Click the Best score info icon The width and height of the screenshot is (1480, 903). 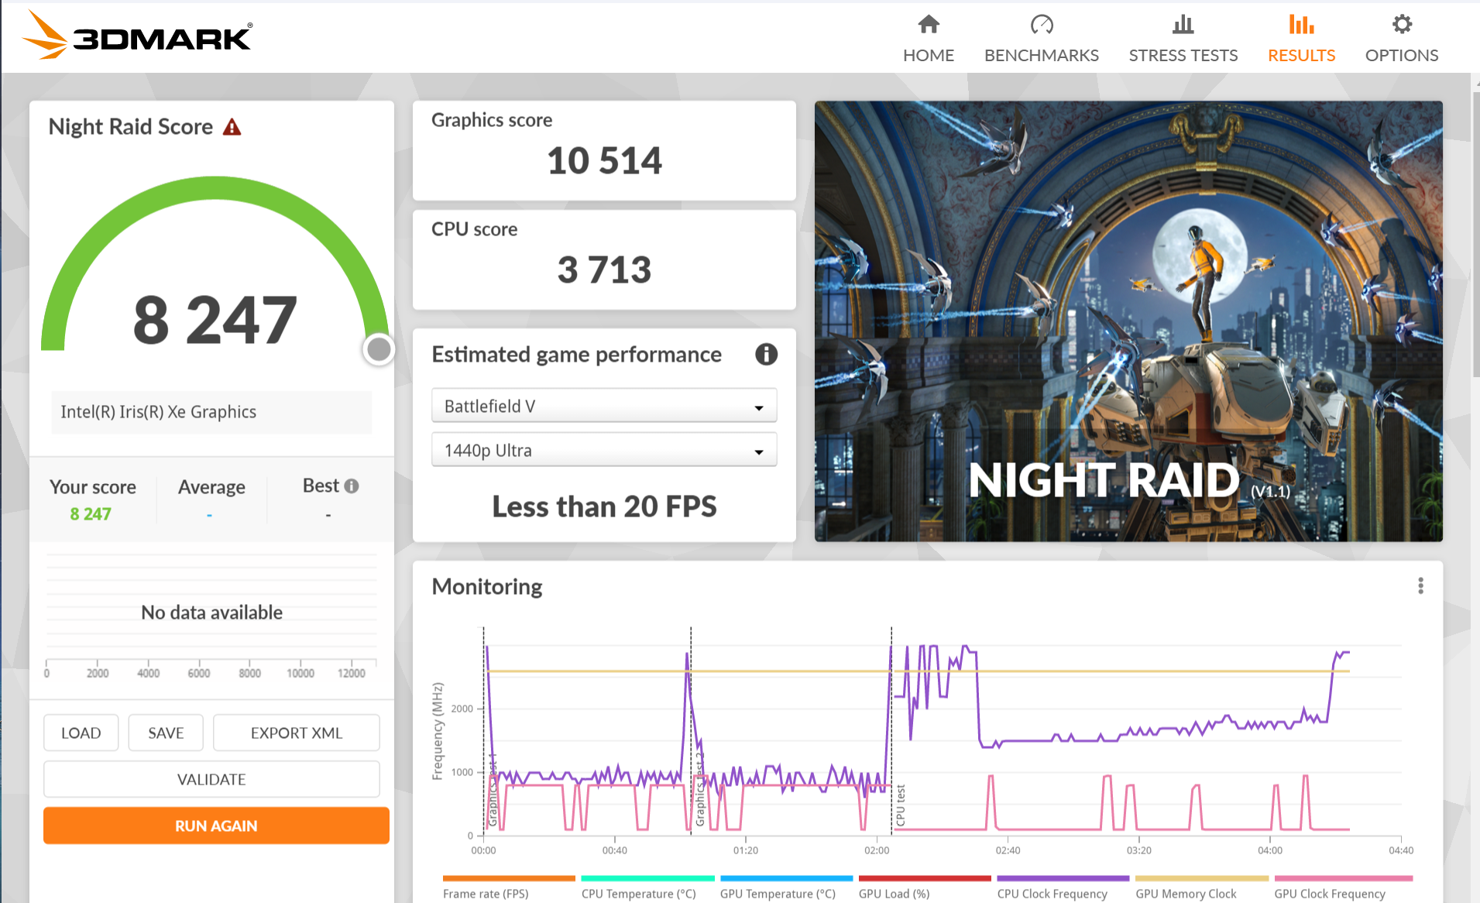[x=352, y=486]
